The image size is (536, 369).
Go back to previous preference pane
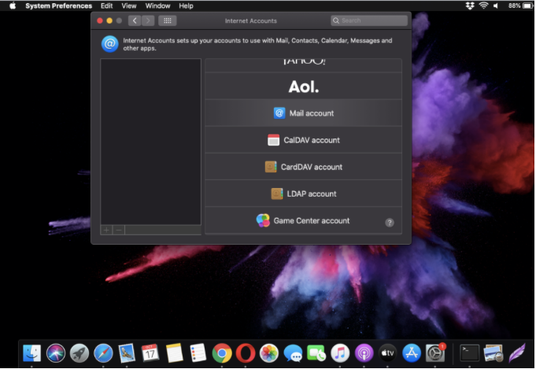tap(135, 20)
